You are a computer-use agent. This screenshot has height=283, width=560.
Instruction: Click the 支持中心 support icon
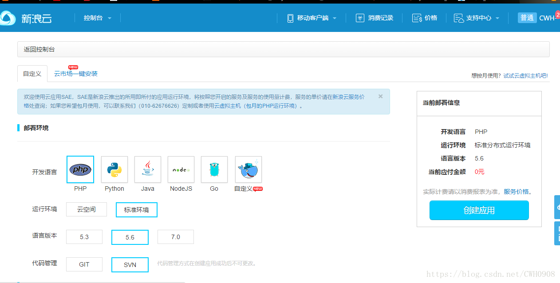click(458, 18)
